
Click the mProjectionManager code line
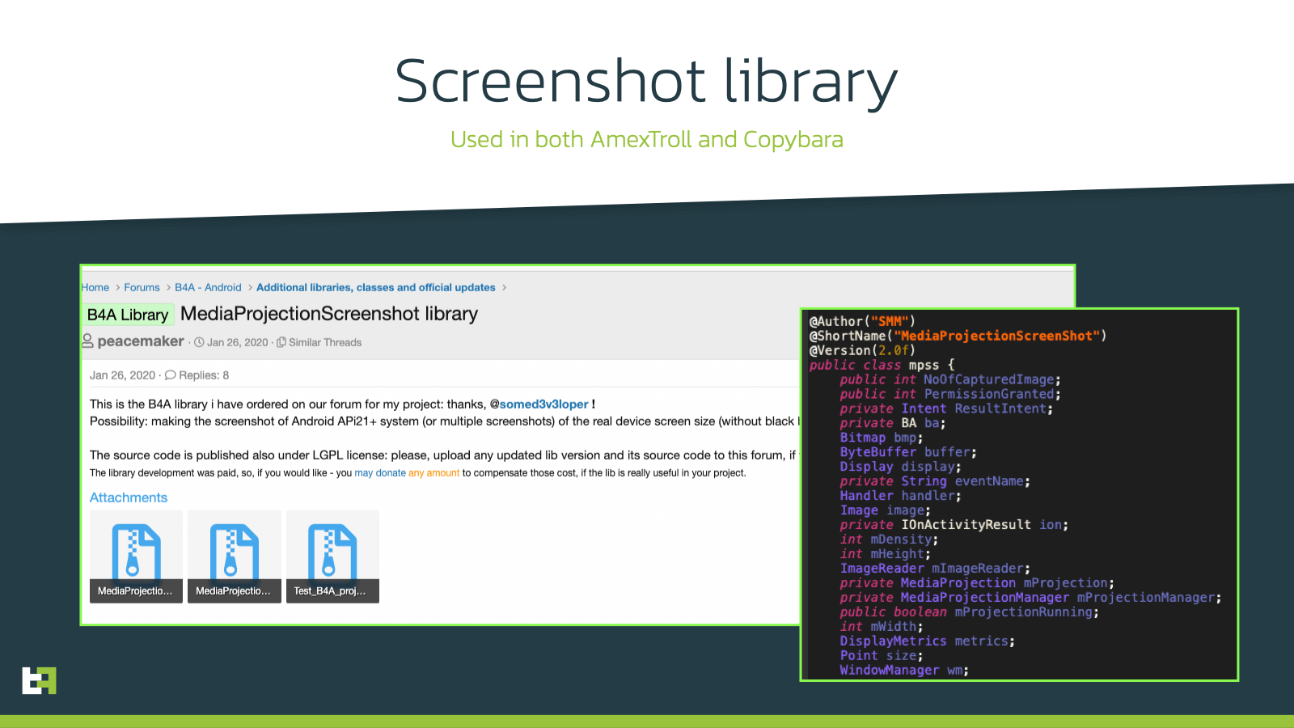(x=1030, y=598)
